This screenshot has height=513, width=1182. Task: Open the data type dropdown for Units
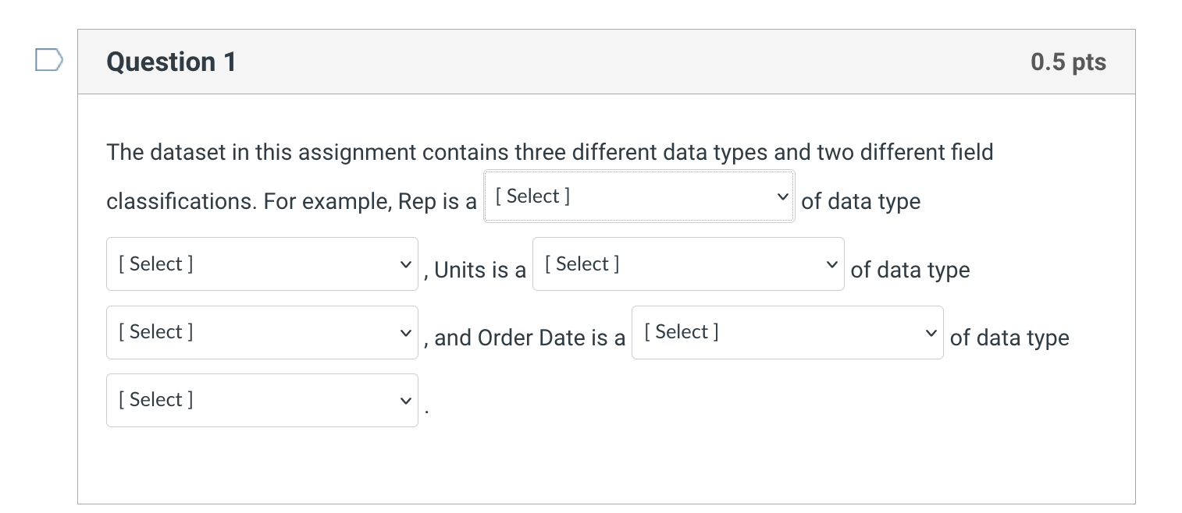point(262,332)
